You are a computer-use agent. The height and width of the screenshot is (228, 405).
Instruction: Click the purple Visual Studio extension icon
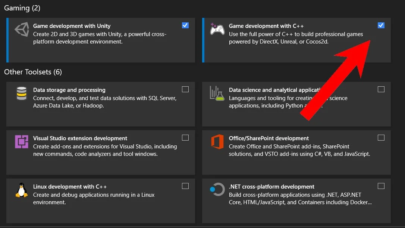(x=22, y=142)
